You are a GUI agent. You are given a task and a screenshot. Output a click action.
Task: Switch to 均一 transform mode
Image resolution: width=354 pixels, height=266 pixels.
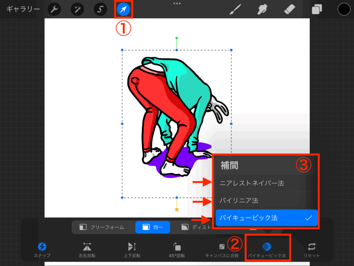tap(152, 227)
